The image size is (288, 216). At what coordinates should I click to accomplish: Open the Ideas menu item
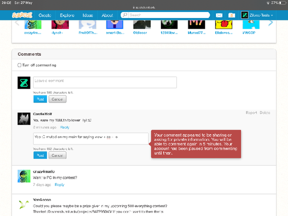coord(88,16)
